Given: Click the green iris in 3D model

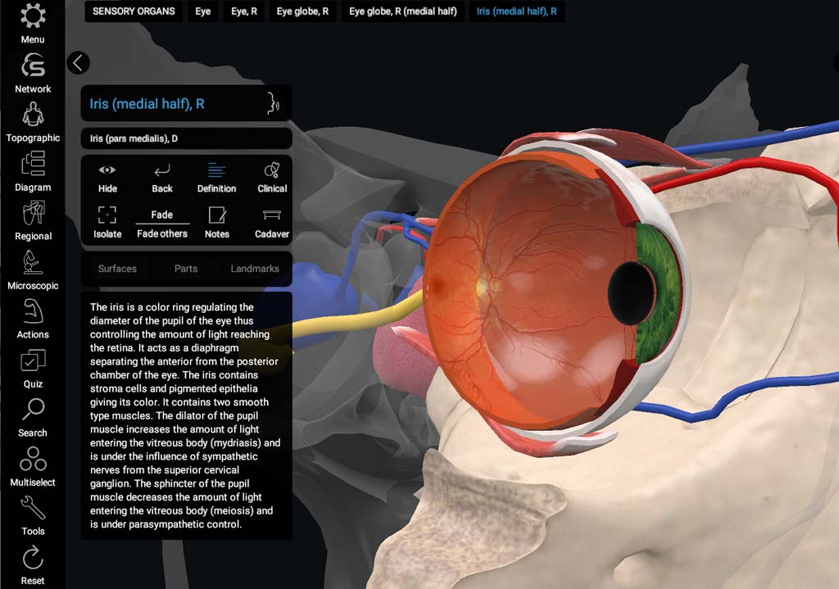Looking at the screenshot, I should 654,297.
